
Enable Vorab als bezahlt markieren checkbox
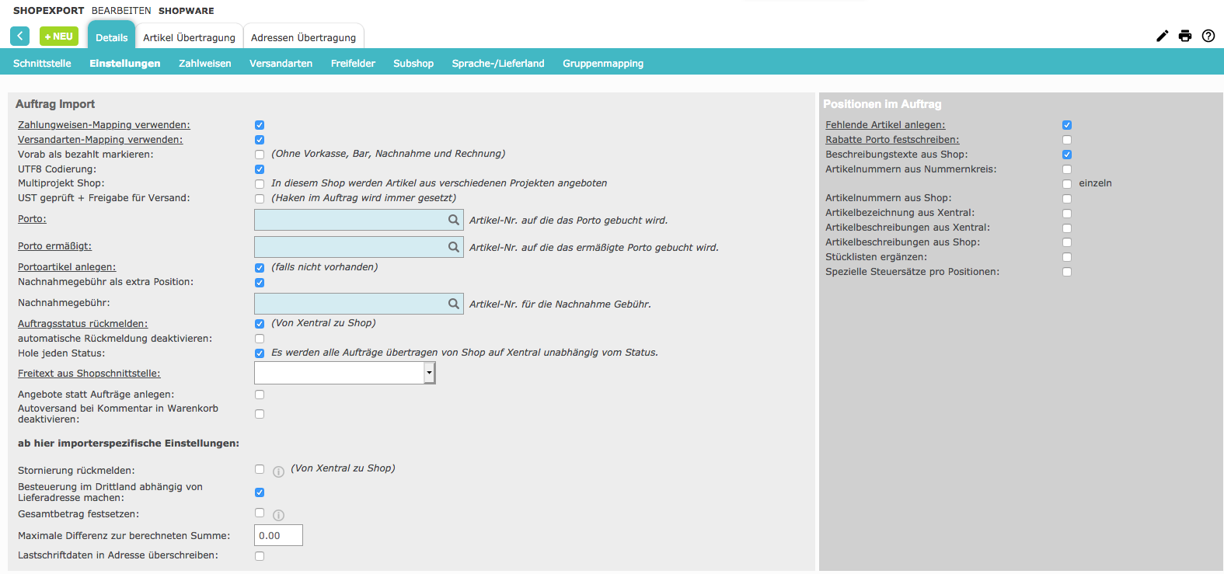click(260, 155)
